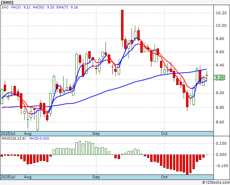Click the 9.60 price axis label
Viewport: 230px width, 185px height.
tap(220, 52)
